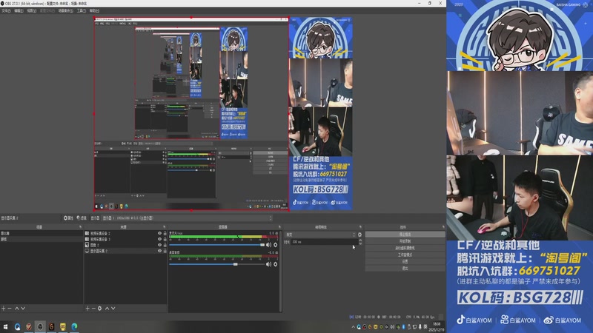Open the Help menu
The height and width of the screenshot is (333, 593).
click(x=94, y=11)
